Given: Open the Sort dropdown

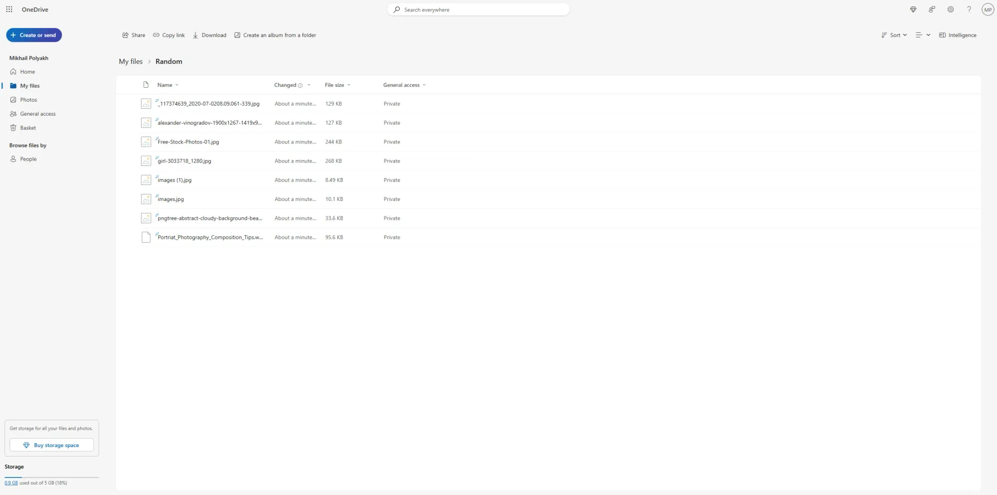Looking at the screenshot, I should [x=894, y=35].
